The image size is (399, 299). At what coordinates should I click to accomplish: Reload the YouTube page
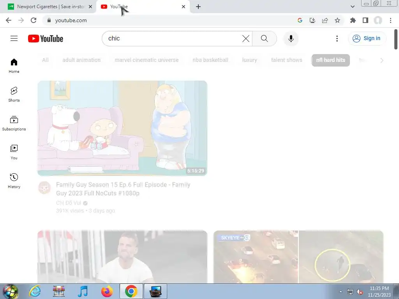pyautogui.click(x=34, y=20)
